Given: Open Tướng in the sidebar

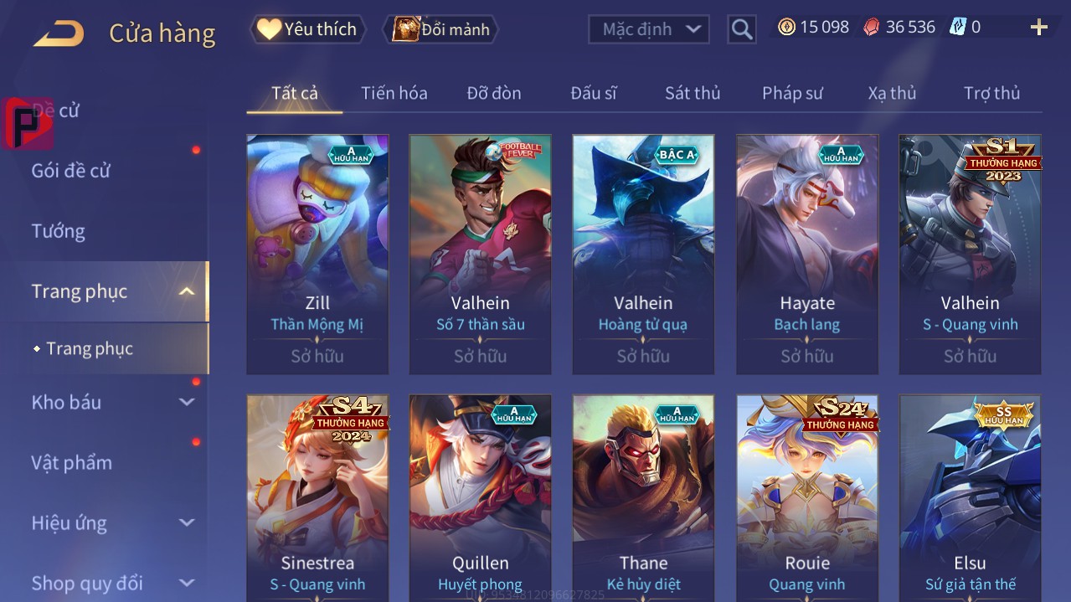Looking at the screenshot, I should pos(58,231).
